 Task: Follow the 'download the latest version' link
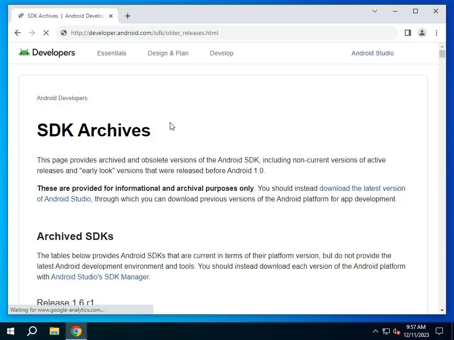coord(362,188)
